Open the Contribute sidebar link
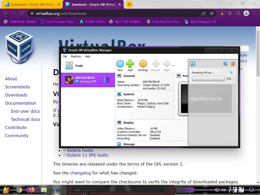This screenshot has height=195, width=260. (16, 127)
